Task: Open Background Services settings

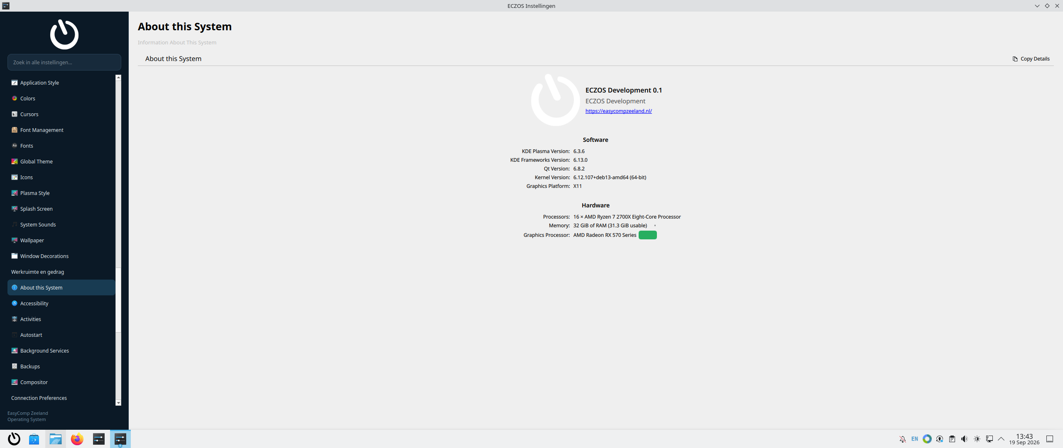Action: pos(61,351)
